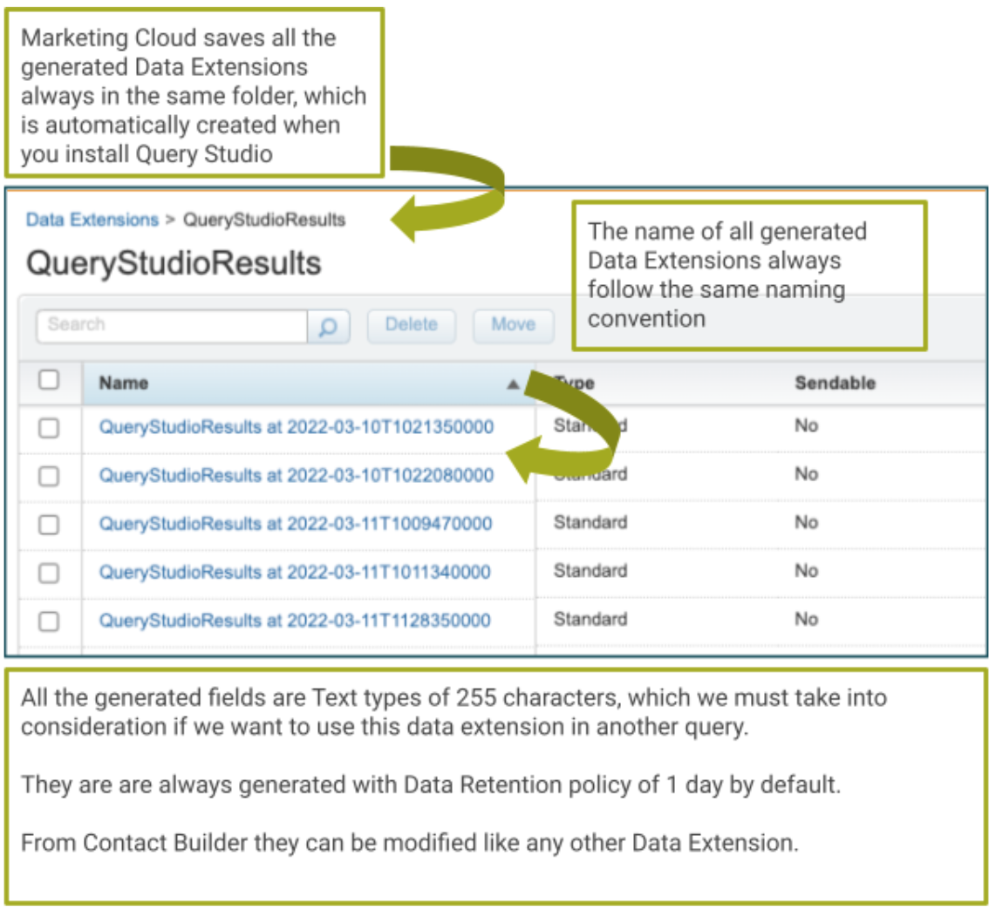Click the Delete button
The image size is (996, 910).
pyautogui.click(x=412, y=326)
